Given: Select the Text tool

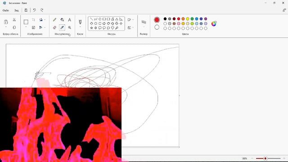Looking at the screenshot, I should (69, 20).
